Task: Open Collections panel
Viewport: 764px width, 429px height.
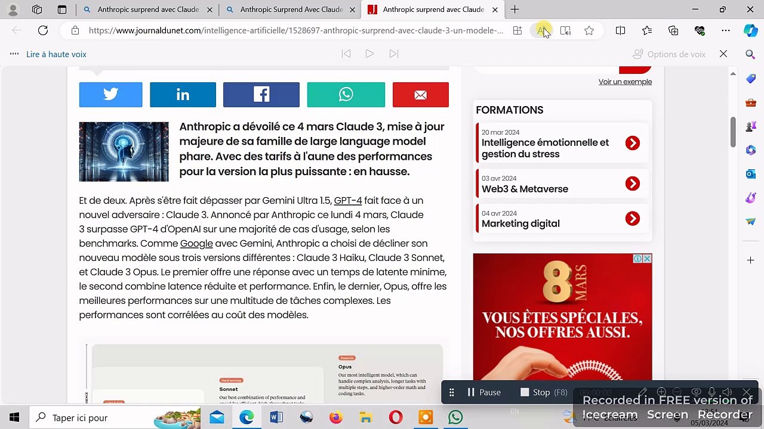Action: pos(673,30)
